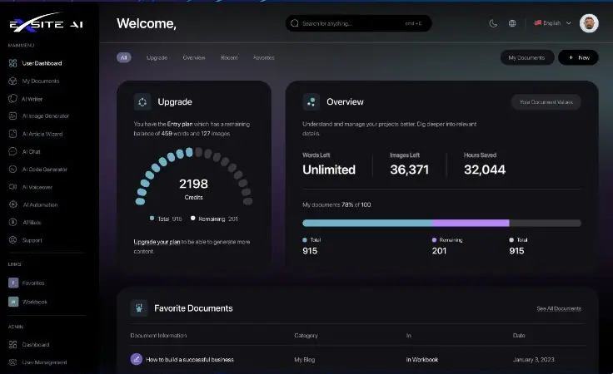Open AI Chat from the sidebar
613x374 pixels.
12,151
